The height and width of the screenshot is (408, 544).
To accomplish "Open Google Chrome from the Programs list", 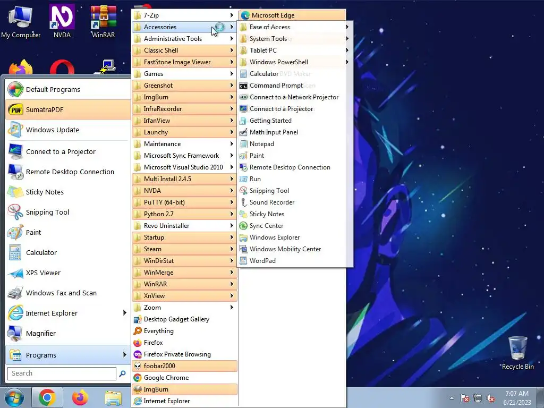I will (184, 378).
